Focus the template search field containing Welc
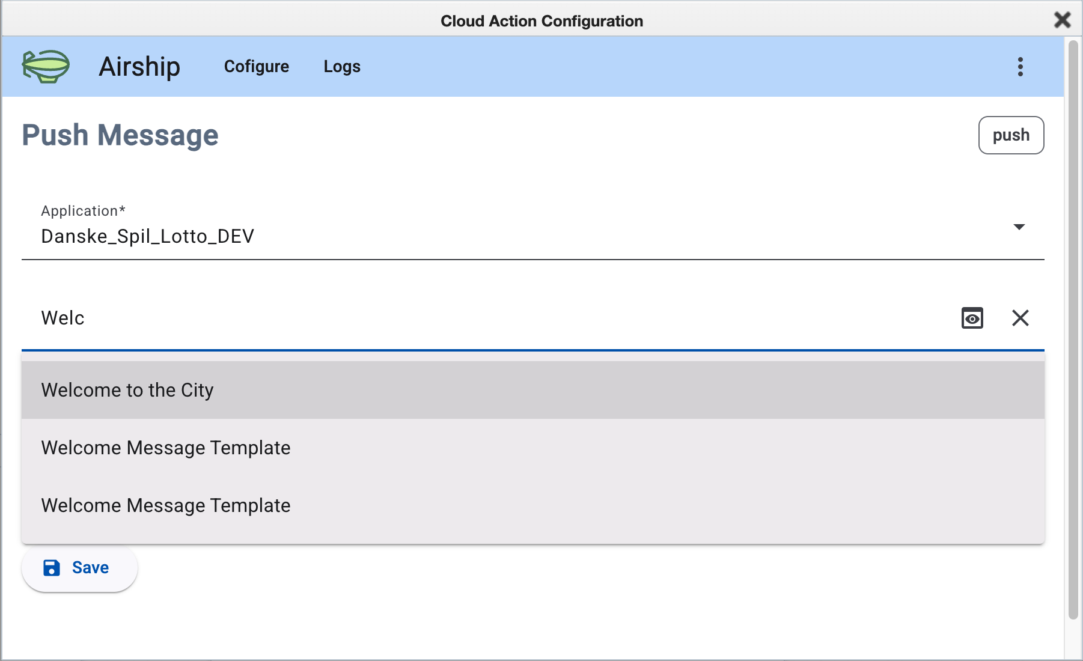This screenshot has width=1083, height=661. pyautogui.click(x=481, y=318)
